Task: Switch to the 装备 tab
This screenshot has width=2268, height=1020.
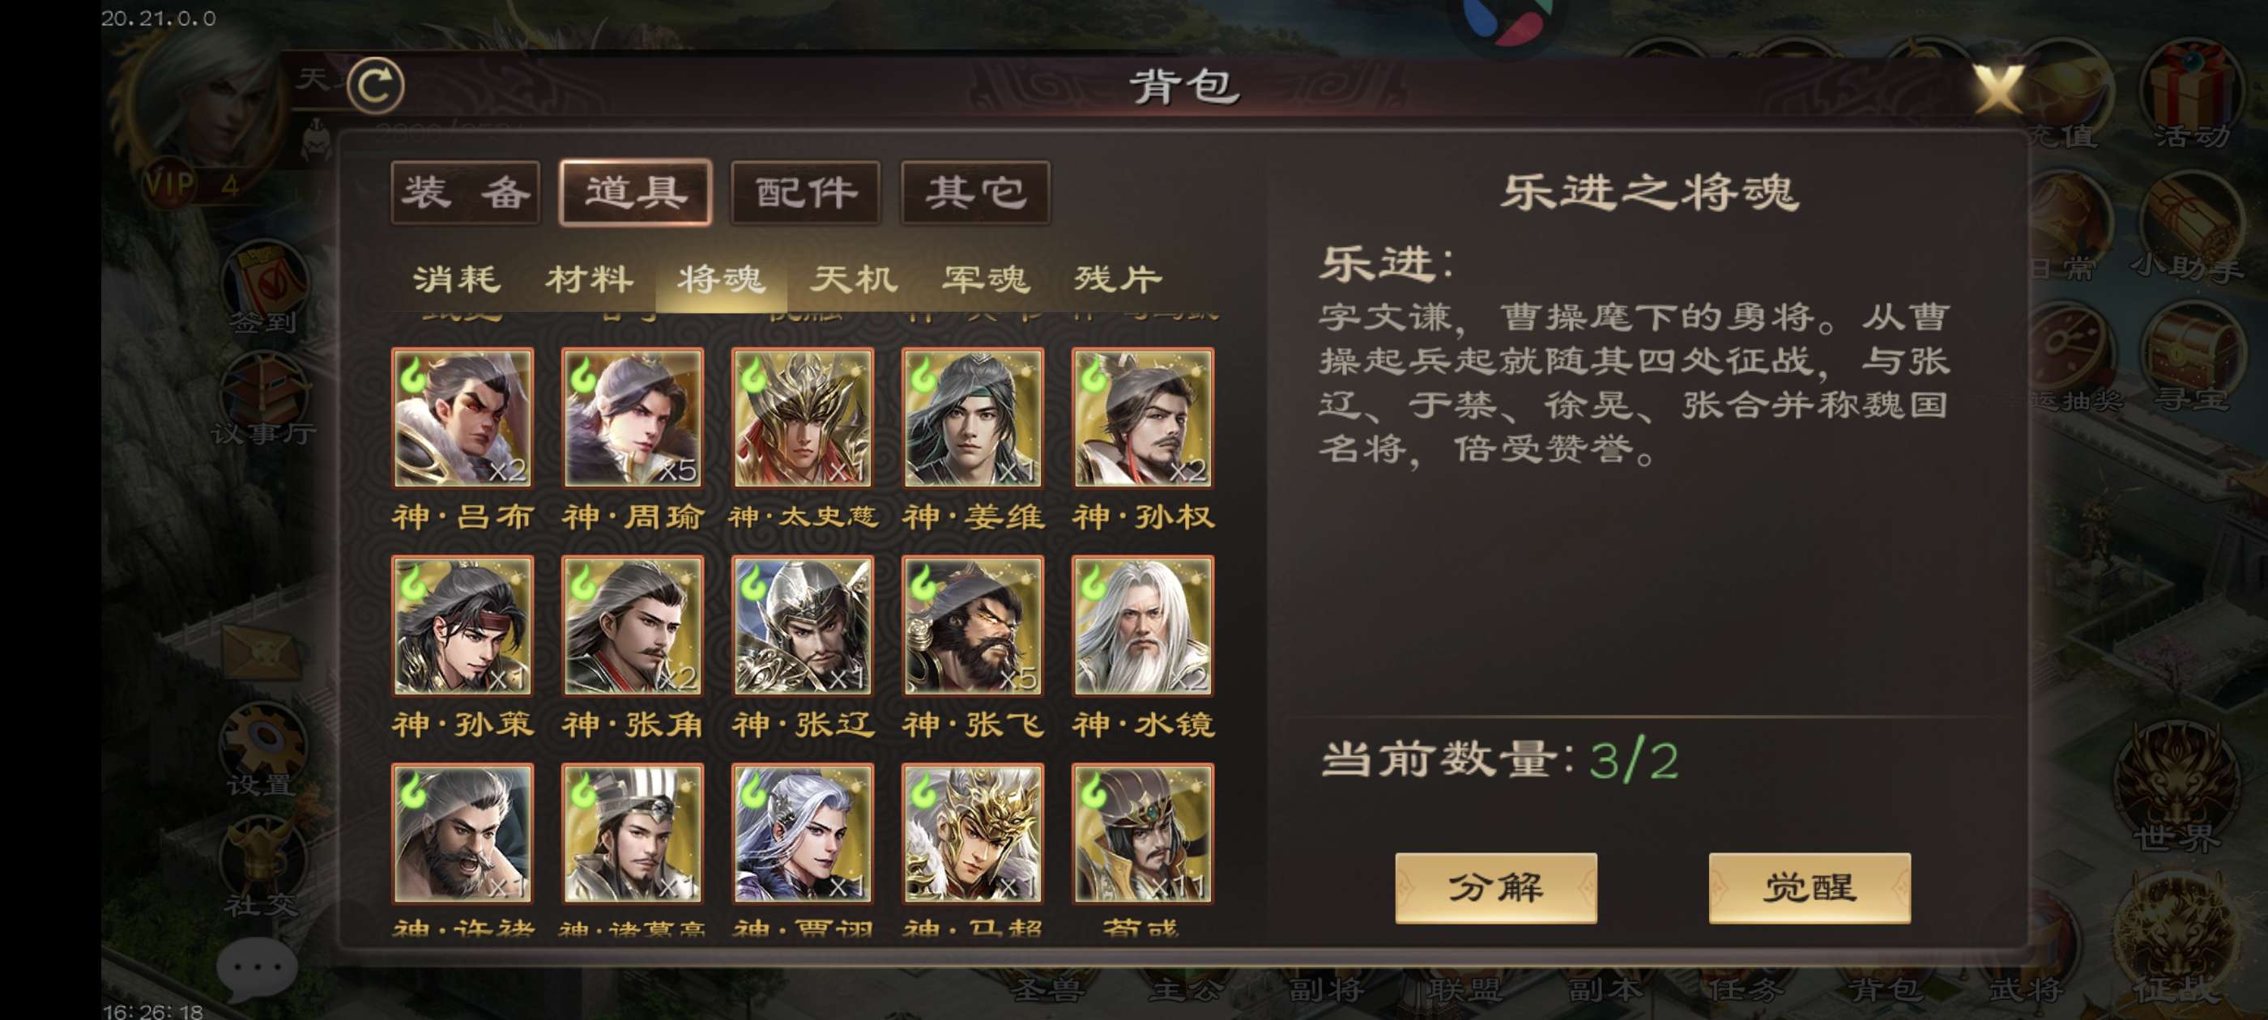Action: [465, 193]
